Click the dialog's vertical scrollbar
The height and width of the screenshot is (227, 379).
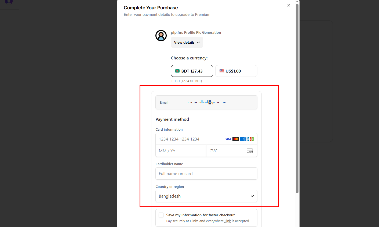(x=297, y=98)
